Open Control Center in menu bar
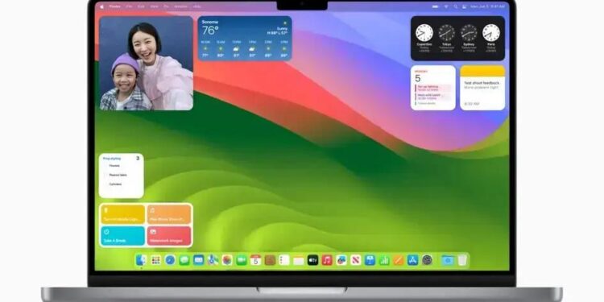The height and width of the screenshot is (302, 604). 464,6
